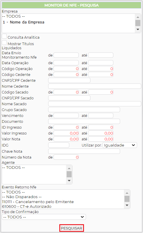Click Empresa list scroll down arrow
The width and height of the screenshot is (143, 233).
[138, 29]
